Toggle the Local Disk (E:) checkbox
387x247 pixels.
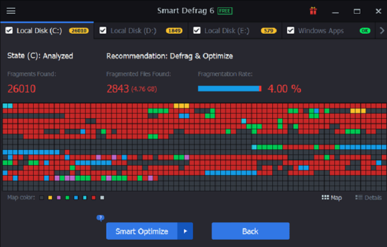pyautogui.click(x=197, y=30)
